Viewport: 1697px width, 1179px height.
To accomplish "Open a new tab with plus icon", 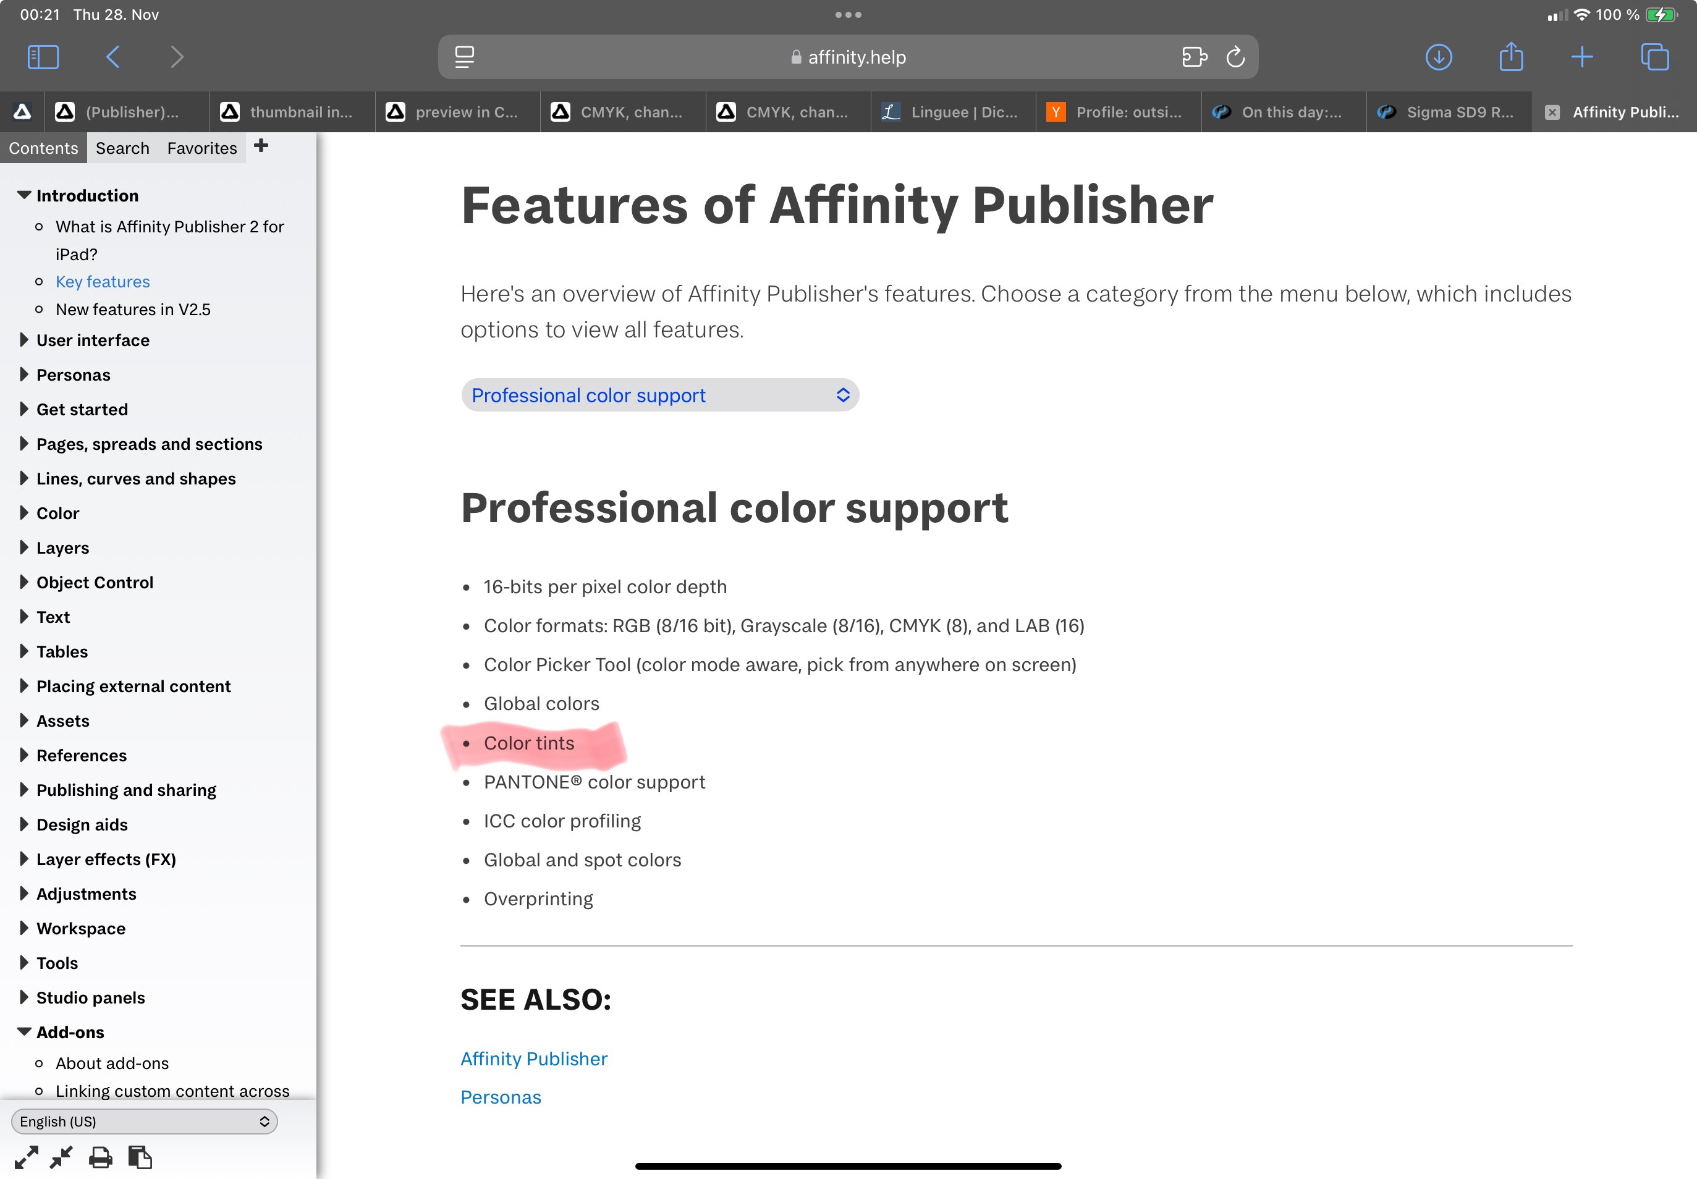I will (1582, 57).
